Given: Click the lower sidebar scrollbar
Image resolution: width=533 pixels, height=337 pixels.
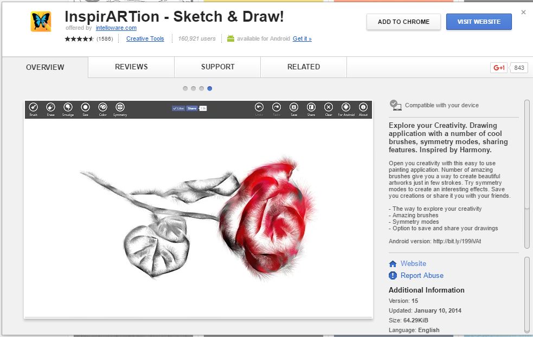Looking at the screenshot, I should coord(527,295).
